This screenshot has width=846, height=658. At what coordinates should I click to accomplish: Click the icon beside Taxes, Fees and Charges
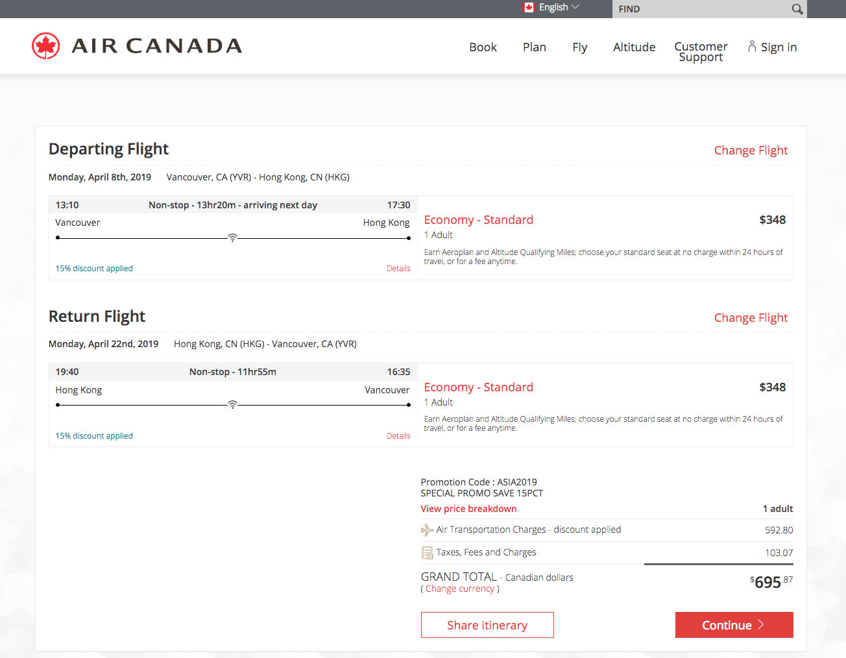pyautogui.click(x=427, y=552)
